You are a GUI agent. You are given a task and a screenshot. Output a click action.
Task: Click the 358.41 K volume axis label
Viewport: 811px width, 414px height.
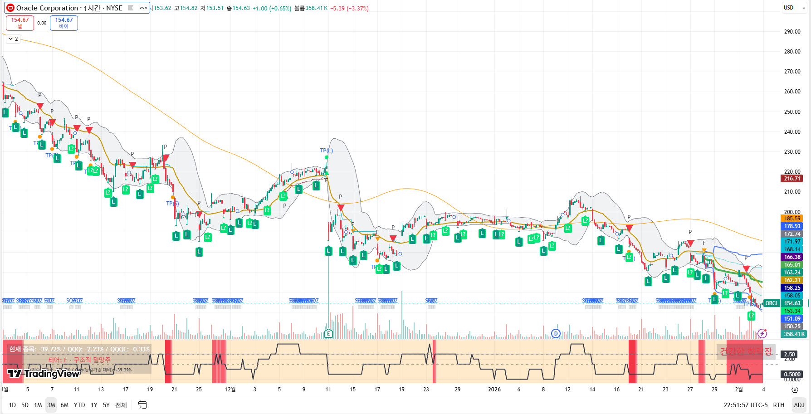point(794,334)
